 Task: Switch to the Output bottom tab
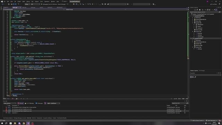[x=54, y=118]
